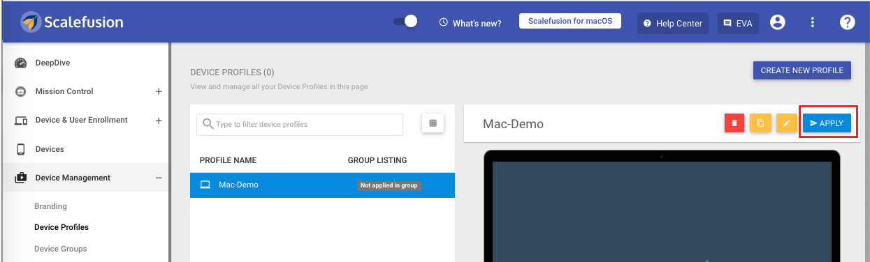The height and width of the screenshot is (262, 870).
Task: Click the DeepDive gauge icon
Action: point(21,63)
